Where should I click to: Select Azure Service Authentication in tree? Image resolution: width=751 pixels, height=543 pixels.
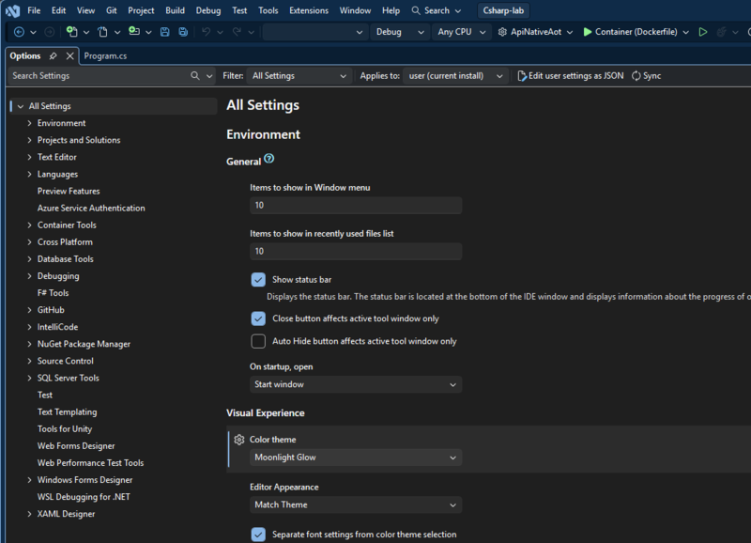click(x=91, y=208)
